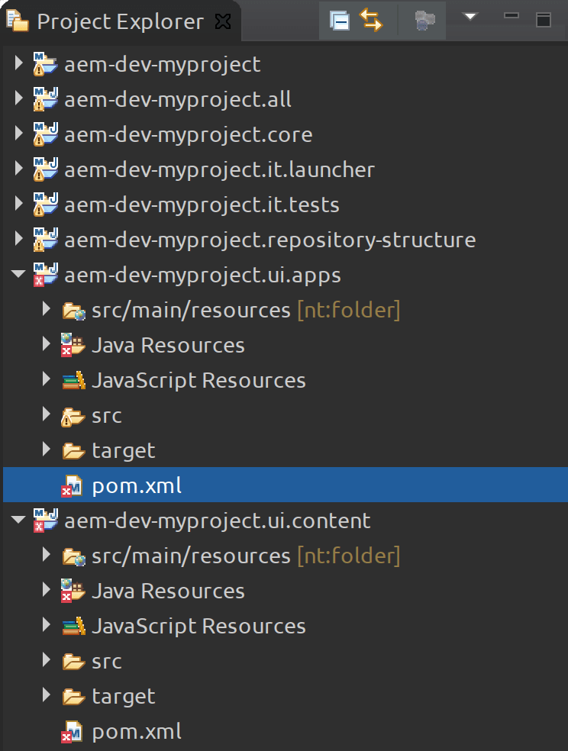Click the Project Explorer tab icon

point(18,21)
